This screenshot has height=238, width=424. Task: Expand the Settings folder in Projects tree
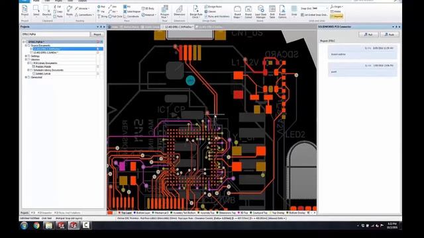(x=26, y=56)
